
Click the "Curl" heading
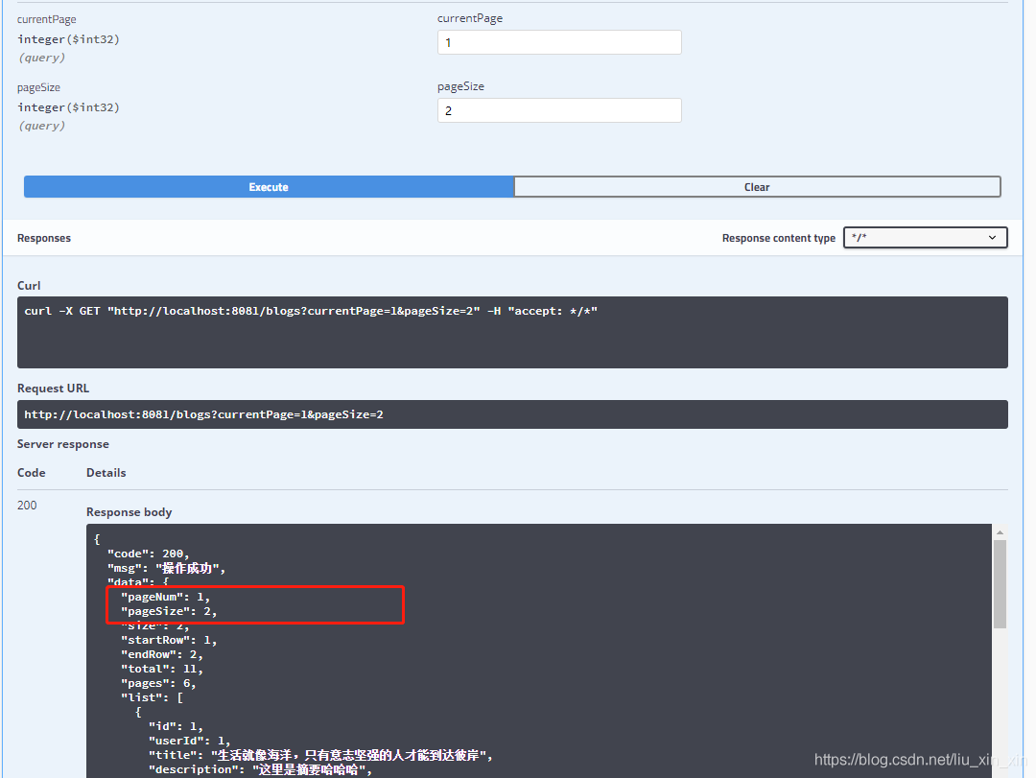(x=29, y=286)
